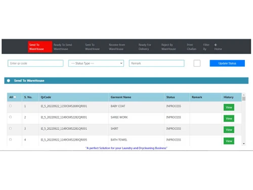Go to Receive from WareHouse tab

click(117, 47)
